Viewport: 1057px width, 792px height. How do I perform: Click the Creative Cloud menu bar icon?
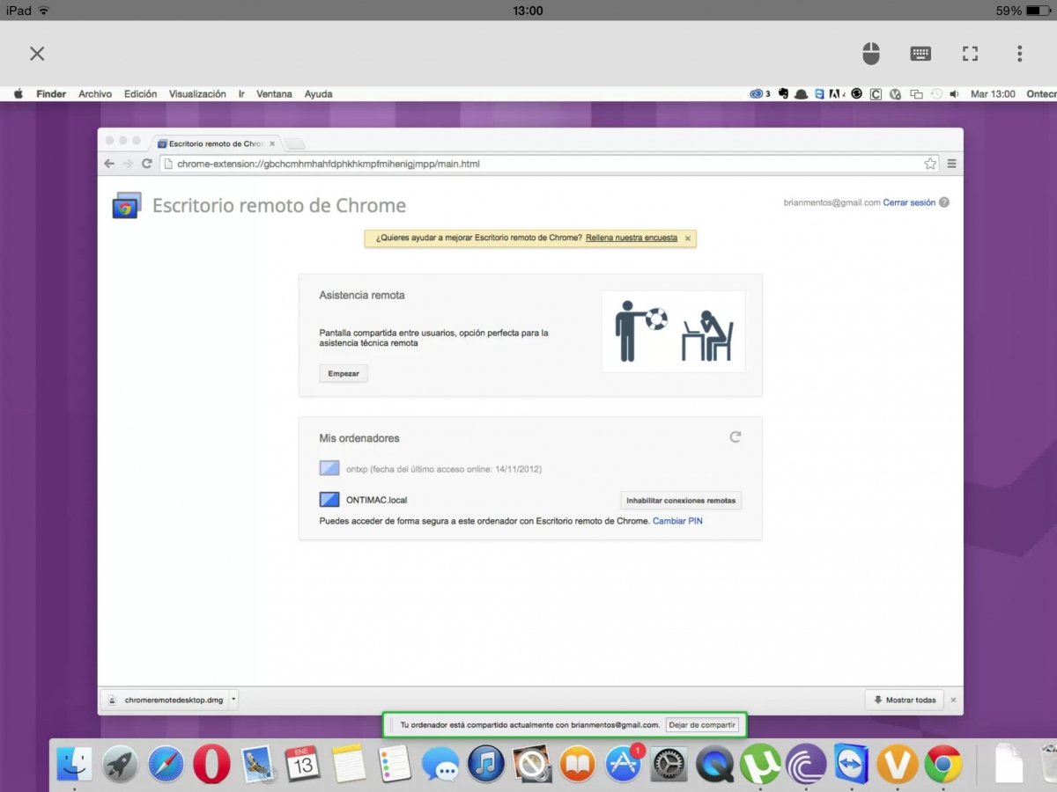point(758,94)
